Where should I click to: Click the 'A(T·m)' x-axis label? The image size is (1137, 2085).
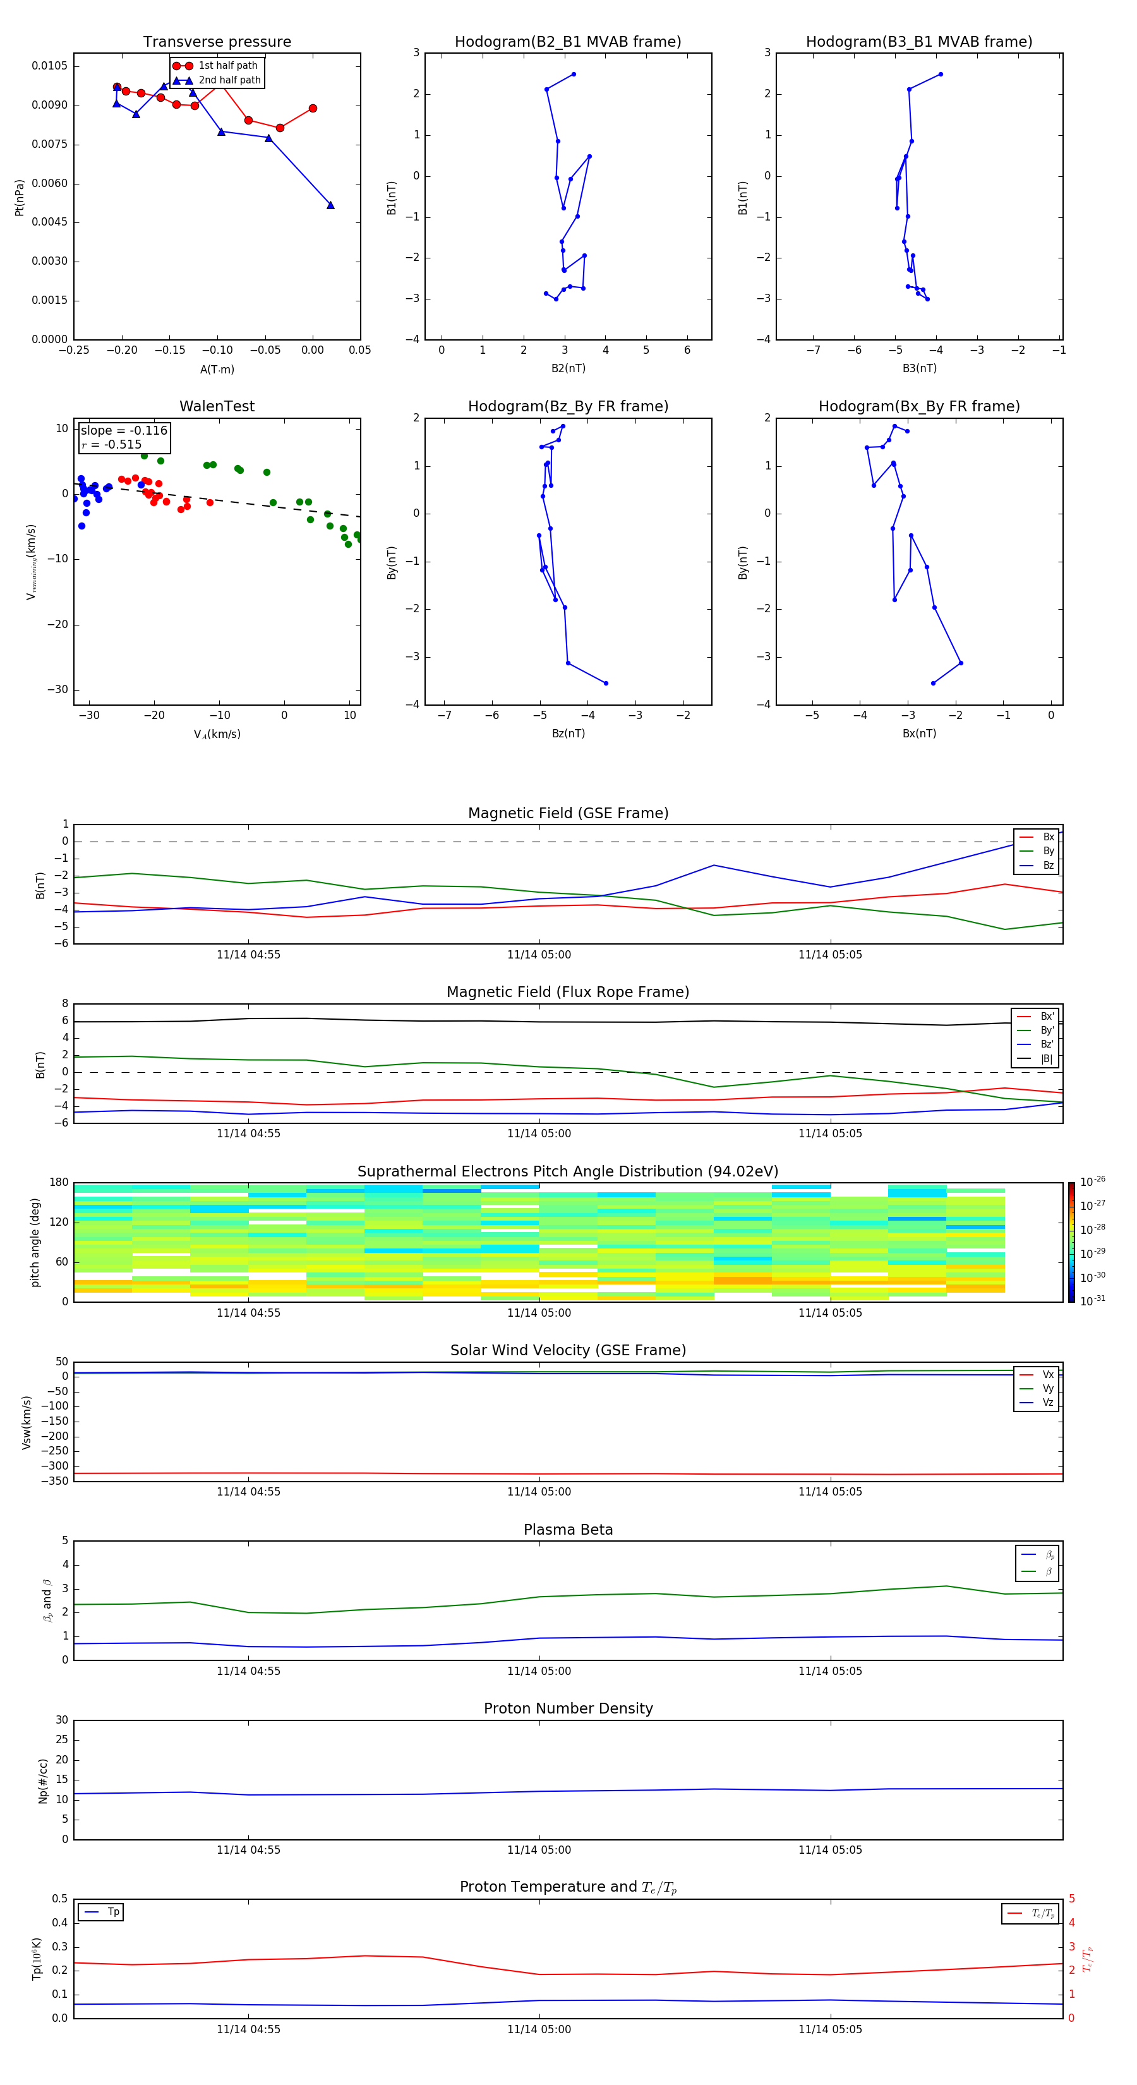tap(217, 370)
